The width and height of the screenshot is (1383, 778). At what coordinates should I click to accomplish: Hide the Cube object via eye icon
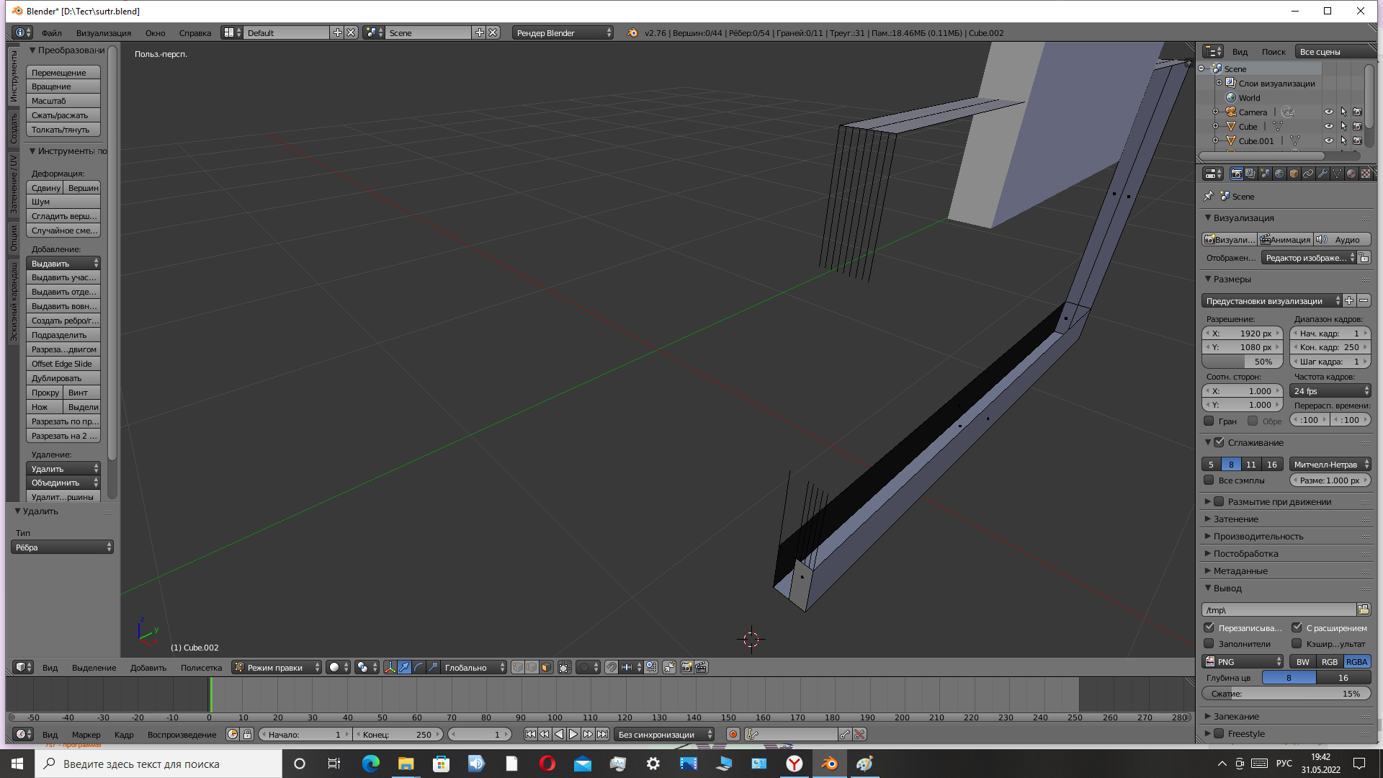tap(1328, 127)
